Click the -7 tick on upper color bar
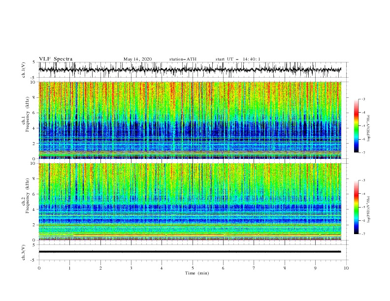This screenshot has height=301, width=390. (x=363, y=153)
